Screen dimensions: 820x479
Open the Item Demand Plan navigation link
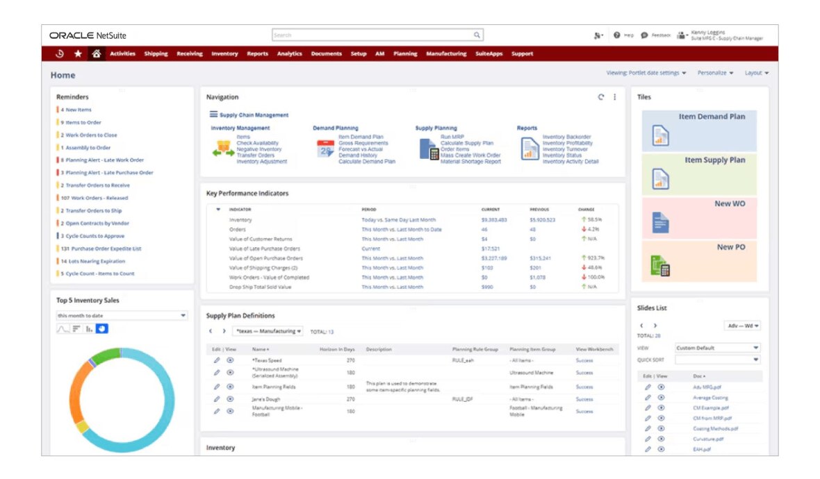coord(361,137)
